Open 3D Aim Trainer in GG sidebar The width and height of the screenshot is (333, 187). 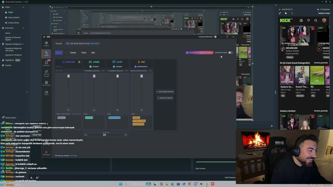(46, 74)
